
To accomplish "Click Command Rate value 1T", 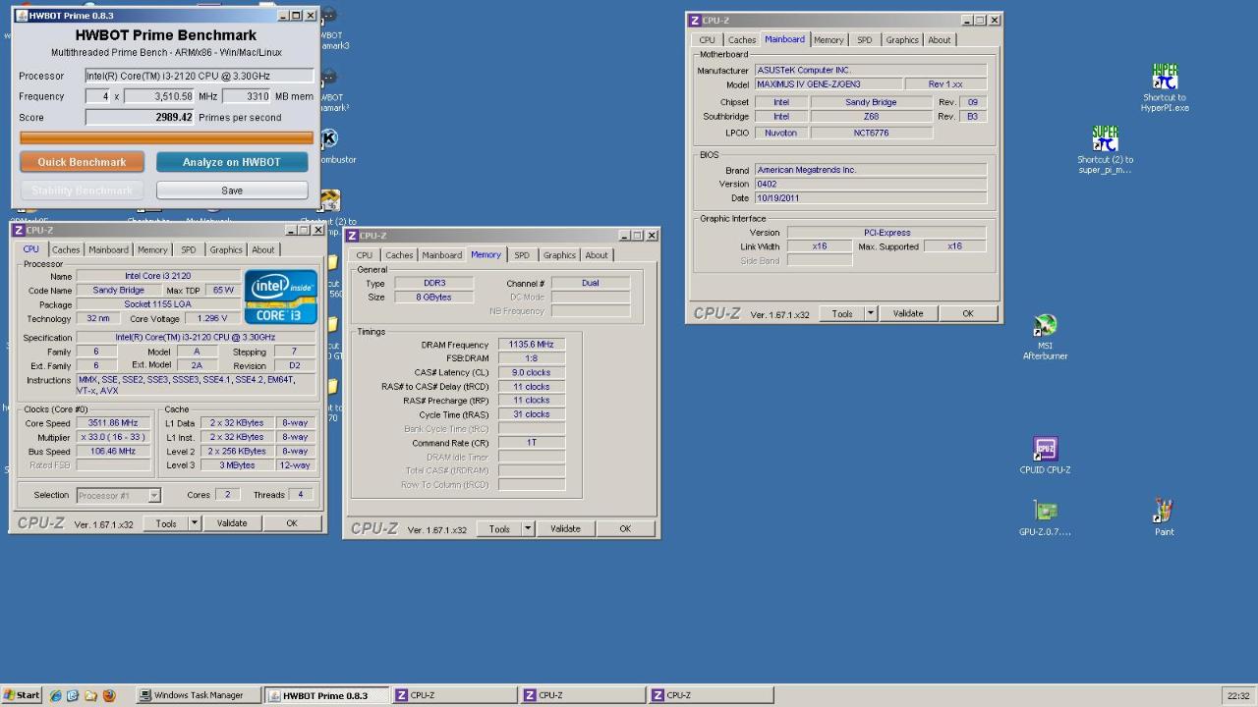I will (x=531, y=442).
